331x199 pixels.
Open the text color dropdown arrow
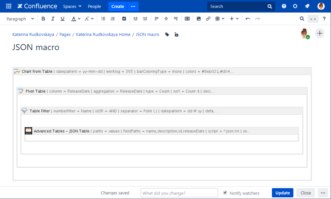[79, 19]
